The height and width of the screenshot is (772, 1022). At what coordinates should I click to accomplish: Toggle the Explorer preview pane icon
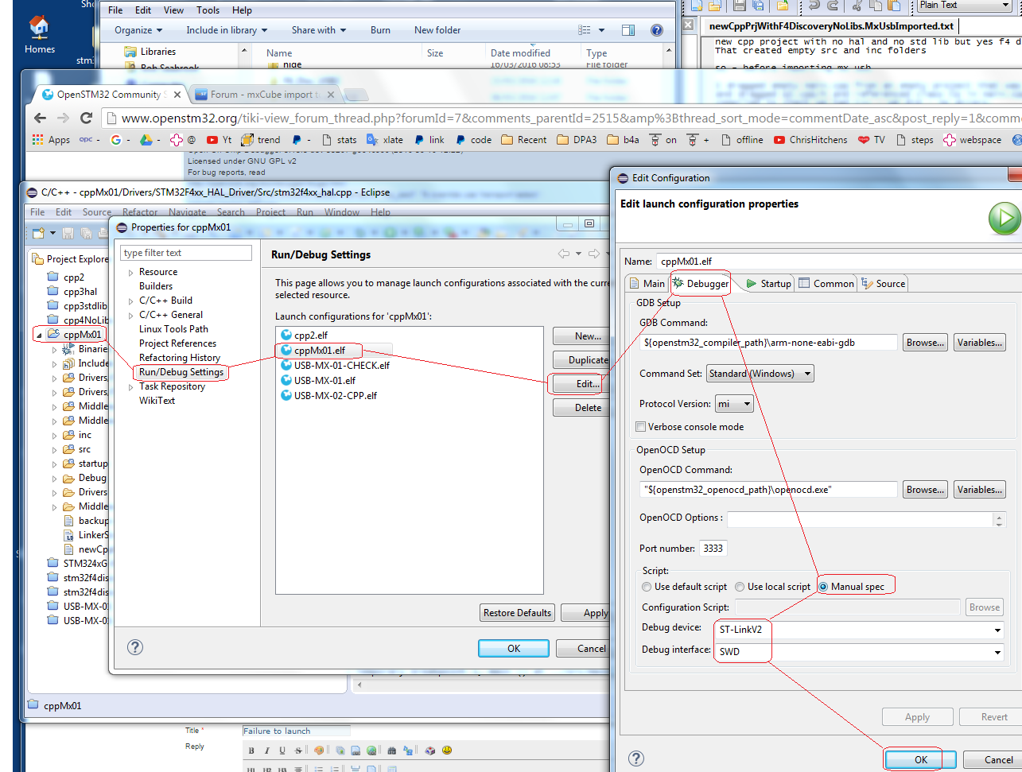click(628, 30)
